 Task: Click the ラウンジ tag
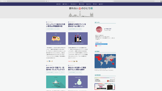(x=62, y=72)
